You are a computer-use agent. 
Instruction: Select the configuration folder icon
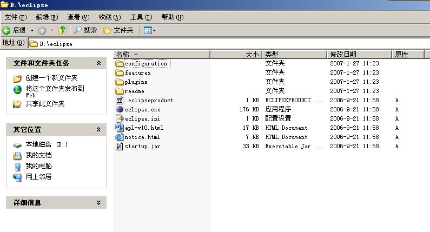pyautogui.click(x=120, y=64)
